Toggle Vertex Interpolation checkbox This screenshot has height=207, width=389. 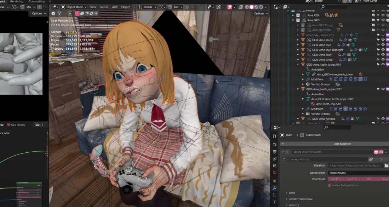pyautogui.click(x=329, y=185)
